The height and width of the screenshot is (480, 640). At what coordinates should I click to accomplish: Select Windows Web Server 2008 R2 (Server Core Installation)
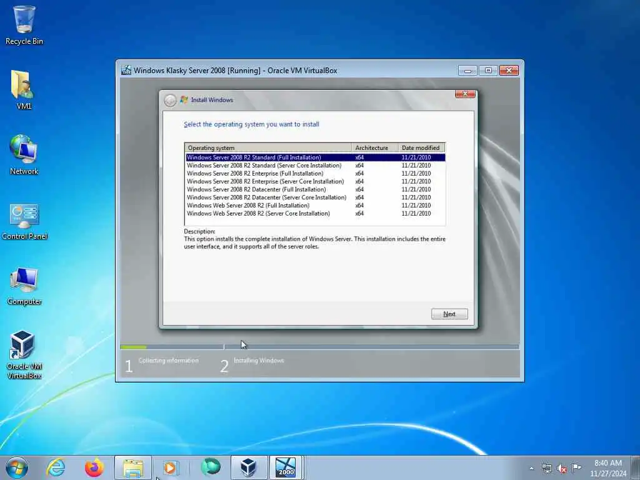(x=315, y=214)
